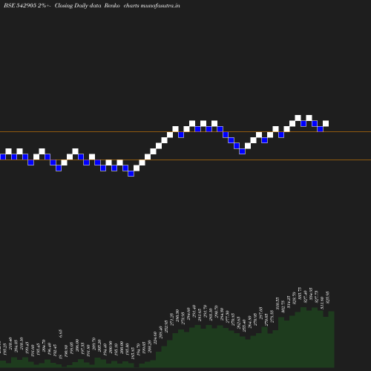
Task: Click the "234.60" price label
Action: [x=155, y=338]
